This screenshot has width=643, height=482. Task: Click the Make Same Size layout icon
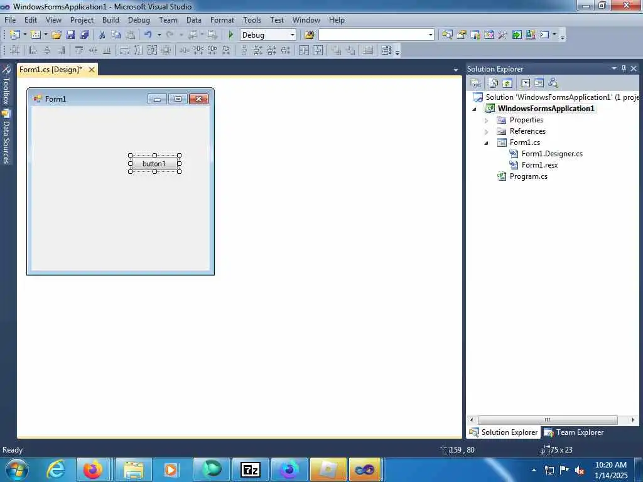tap(152, 50)
